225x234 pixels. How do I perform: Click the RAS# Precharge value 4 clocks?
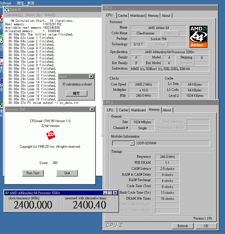point(167,181)
